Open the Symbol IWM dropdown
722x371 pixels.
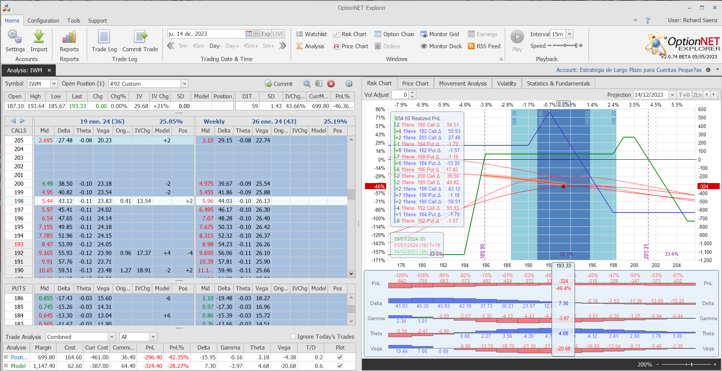[x=54, y=84]
